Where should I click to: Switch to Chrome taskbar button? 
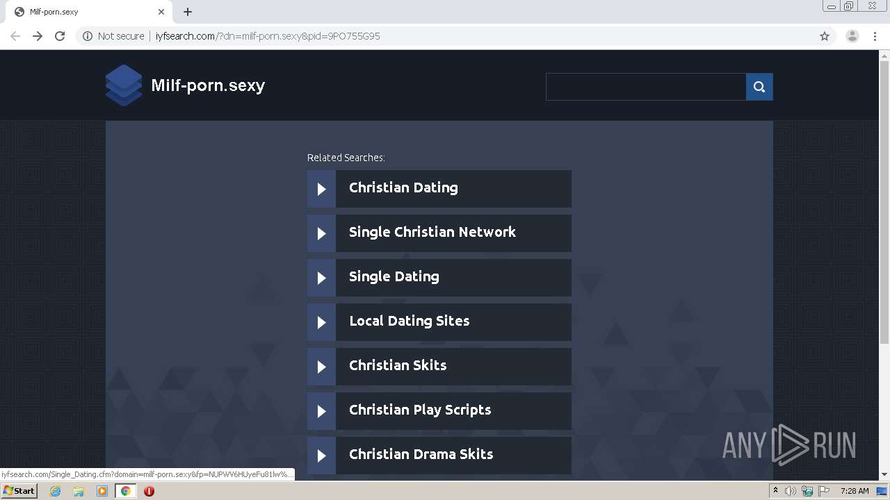pyautogui.click(x=125, y=491)
